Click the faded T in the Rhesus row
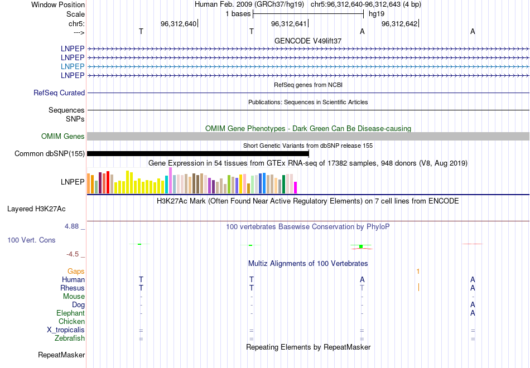Image resolution: width=530 pixels, height=368 pixels. (x=362, y=288)
